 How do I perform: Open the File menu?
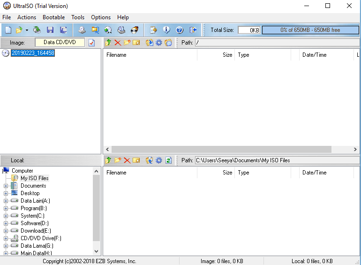[x=7, y=17]
